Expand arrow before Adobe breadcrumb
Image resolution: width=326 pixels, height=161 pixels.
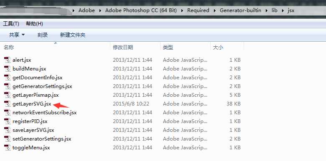74,10
